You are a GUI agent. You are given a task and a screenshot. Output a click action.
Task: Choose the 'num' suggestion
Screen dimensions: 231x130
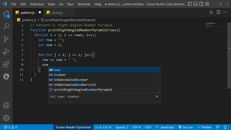(x=104, y=70)
